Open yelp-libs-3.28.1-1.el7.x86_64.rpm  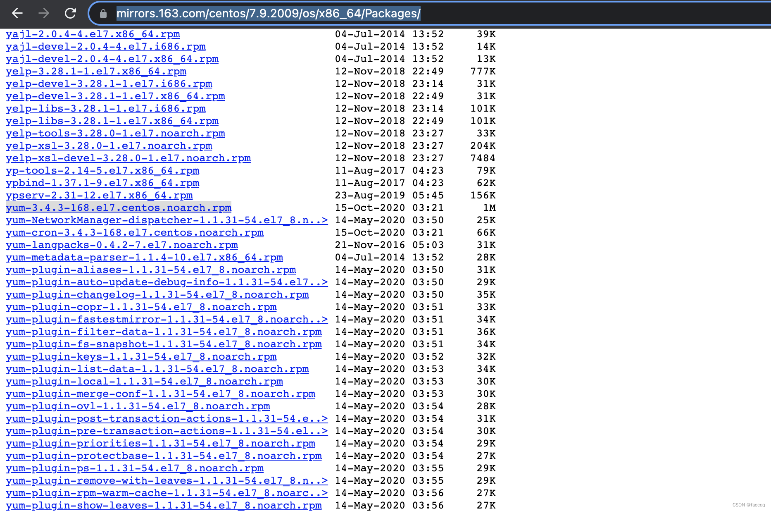click(112, 121)
